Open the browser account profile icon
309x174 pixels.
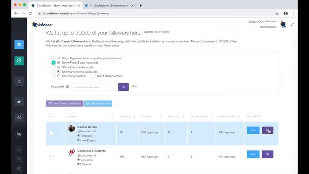pos(285,14)
